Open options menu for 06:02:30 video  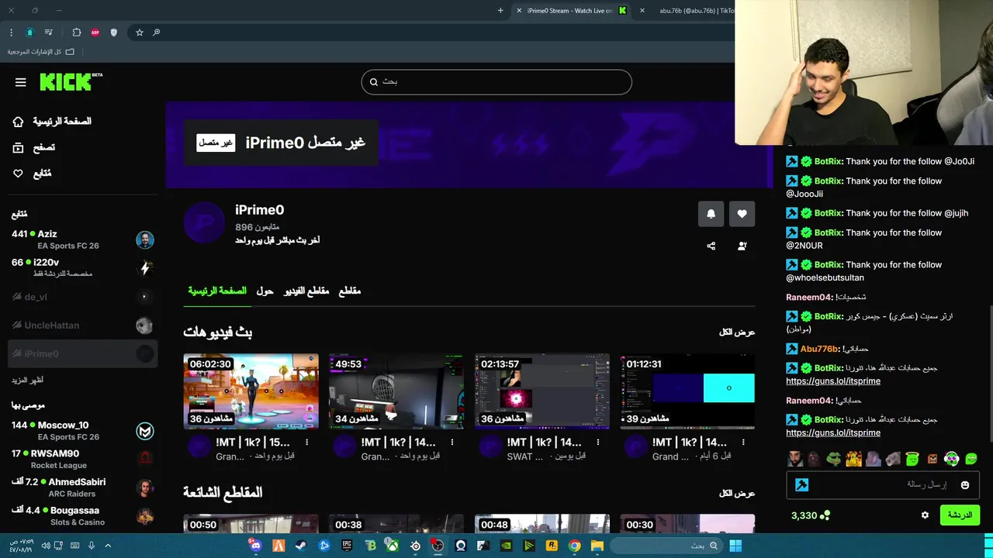tap(306, 443)
